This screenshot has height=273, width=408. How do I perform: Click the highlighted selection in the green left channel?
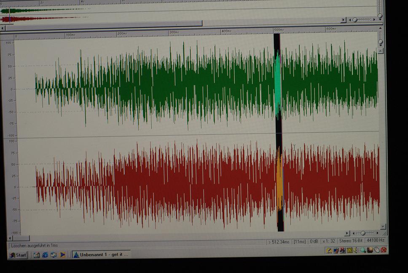click(277, 83)
